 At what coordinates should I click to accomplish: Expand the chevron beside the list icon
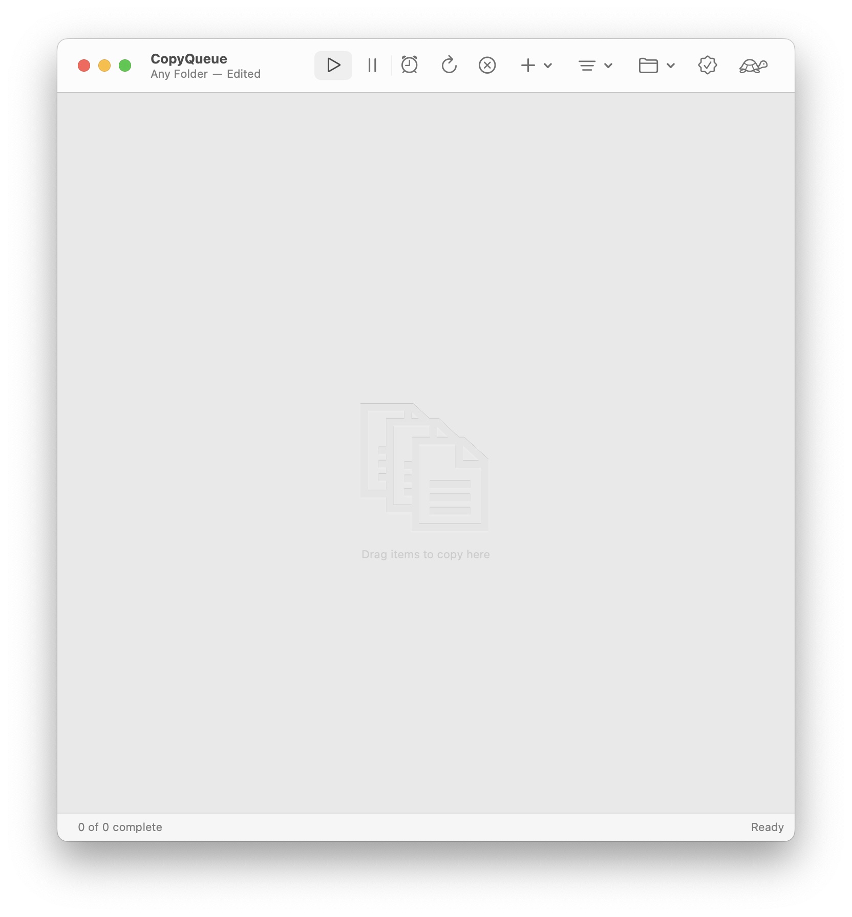coord(608,65)
